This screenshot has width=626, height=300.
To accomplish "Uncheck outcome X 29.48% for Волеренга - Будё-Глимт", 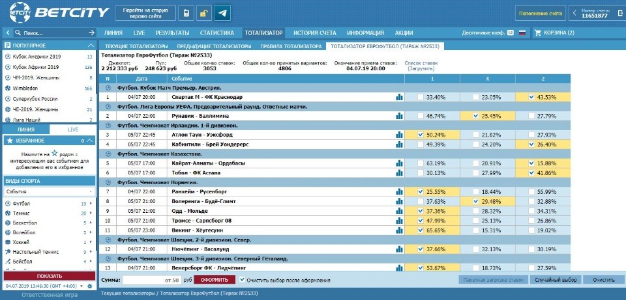I will point(475,202).
